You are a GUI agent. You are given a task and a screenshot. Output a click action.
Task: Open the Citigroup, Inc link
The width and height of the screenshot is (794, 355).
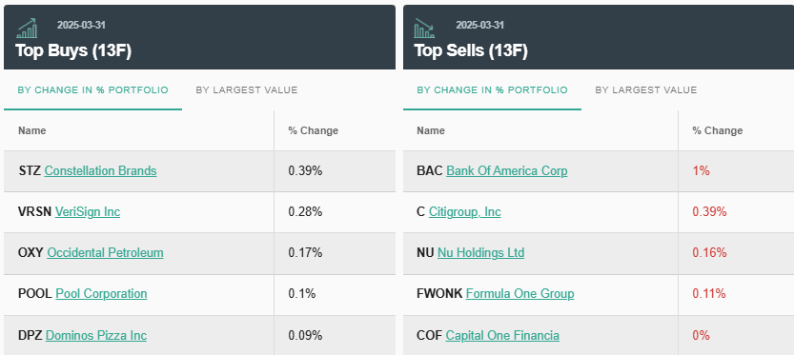click(x=465, y=212)
